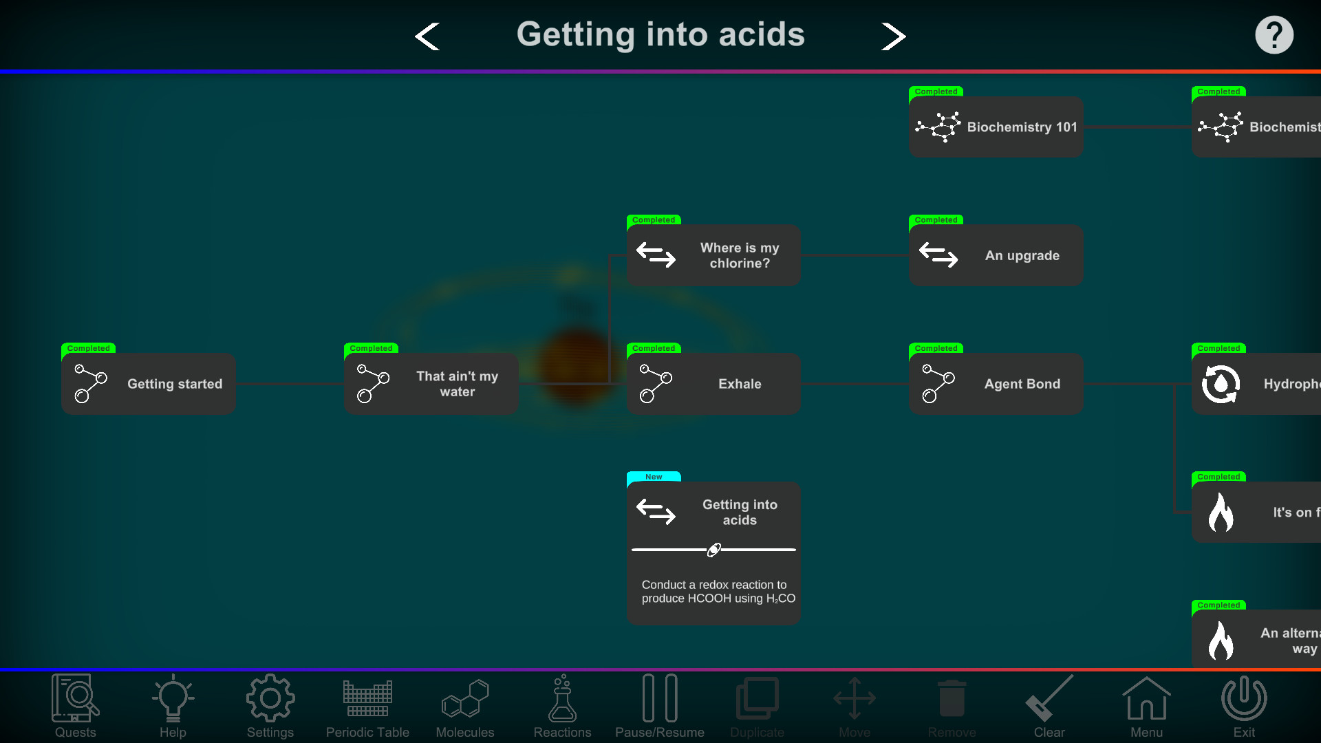Open the question mark Help button
This screenshot has height=743, width=1321.
pyautogui.click(x=1275, y=34)
